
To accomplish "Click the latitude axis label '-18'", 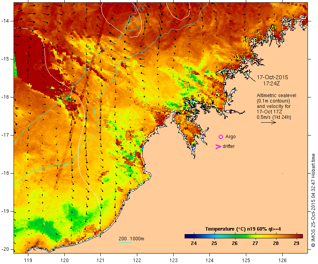I will tap(5, 173).
